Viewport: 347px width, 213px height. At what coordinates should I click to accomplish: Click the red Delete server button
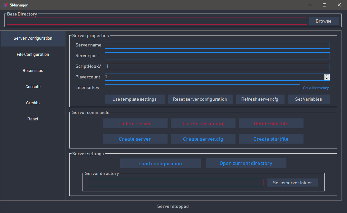click(x=135, y=123)
